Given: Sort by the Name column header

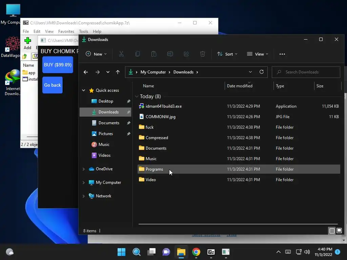Looking at the screenshot, I should coord(148,86).
